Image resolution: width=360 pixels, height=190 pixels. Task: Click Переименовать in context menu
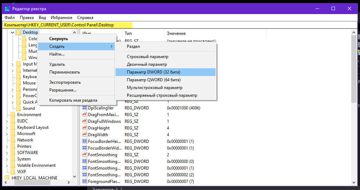click(x=76, y=72)
